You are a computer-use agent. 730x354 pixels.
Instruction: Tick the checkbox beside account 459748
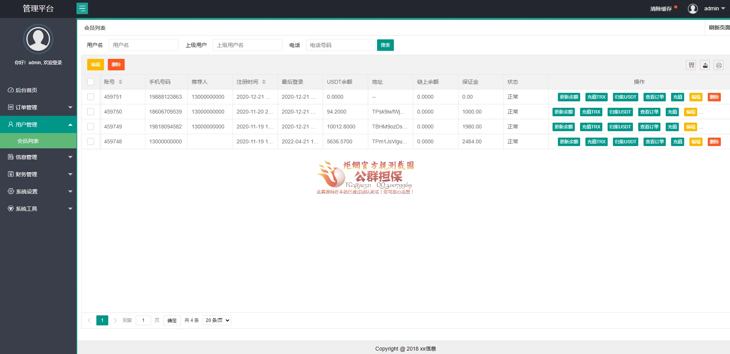91,141
